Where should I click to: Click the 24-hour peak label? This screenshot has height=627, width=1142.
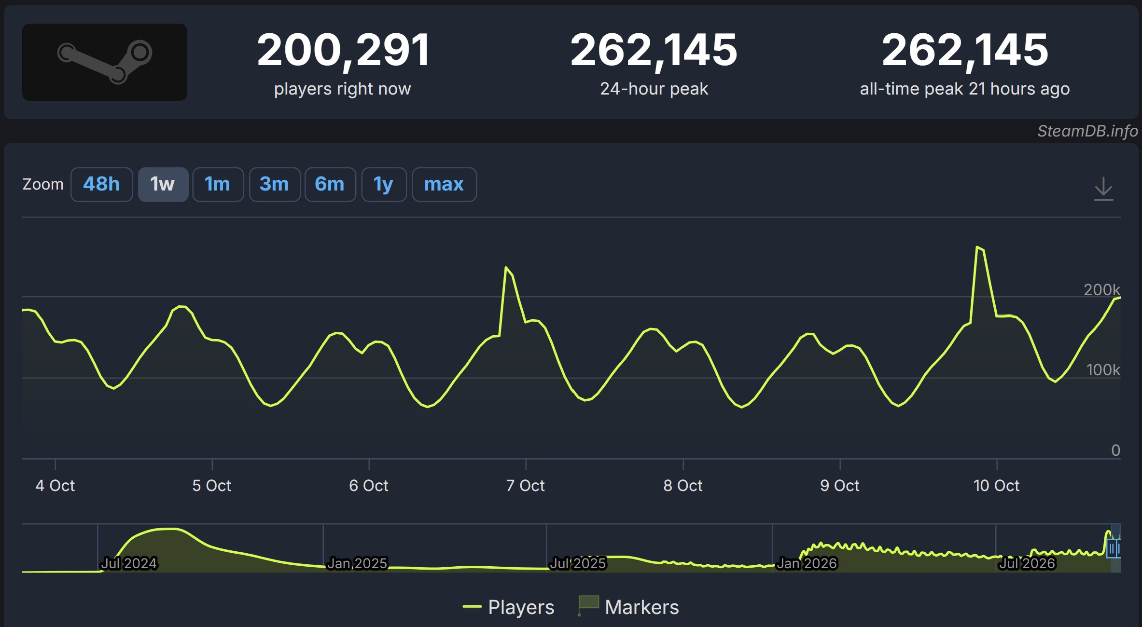654,89
